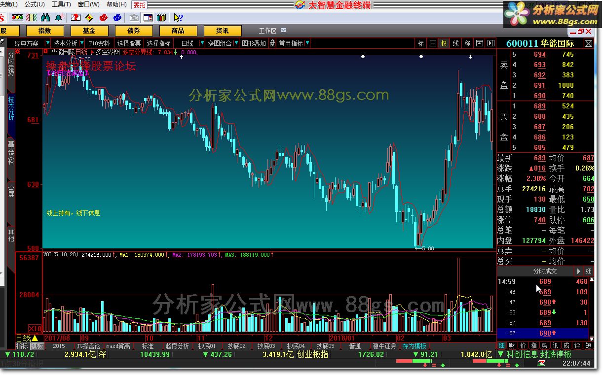603x375 pixels.
Task: Select the 债券 category button
Action: pyautogui.click(x=133, y=31)
